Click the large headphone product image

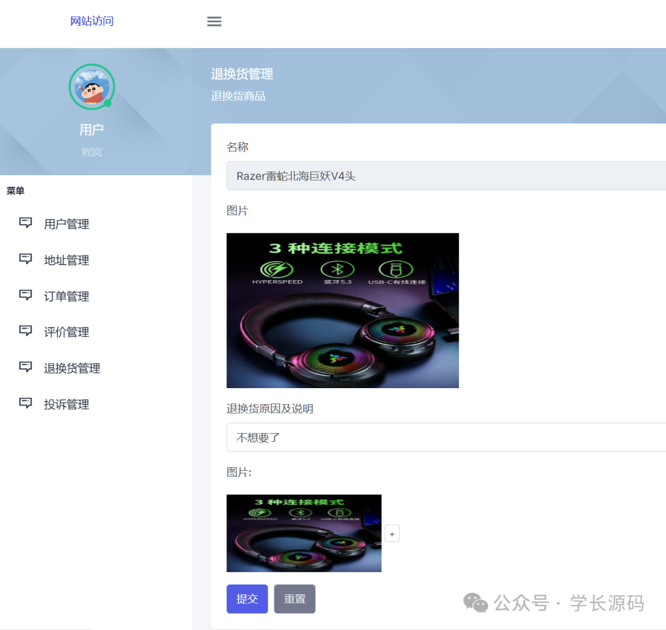coord(343,310)
